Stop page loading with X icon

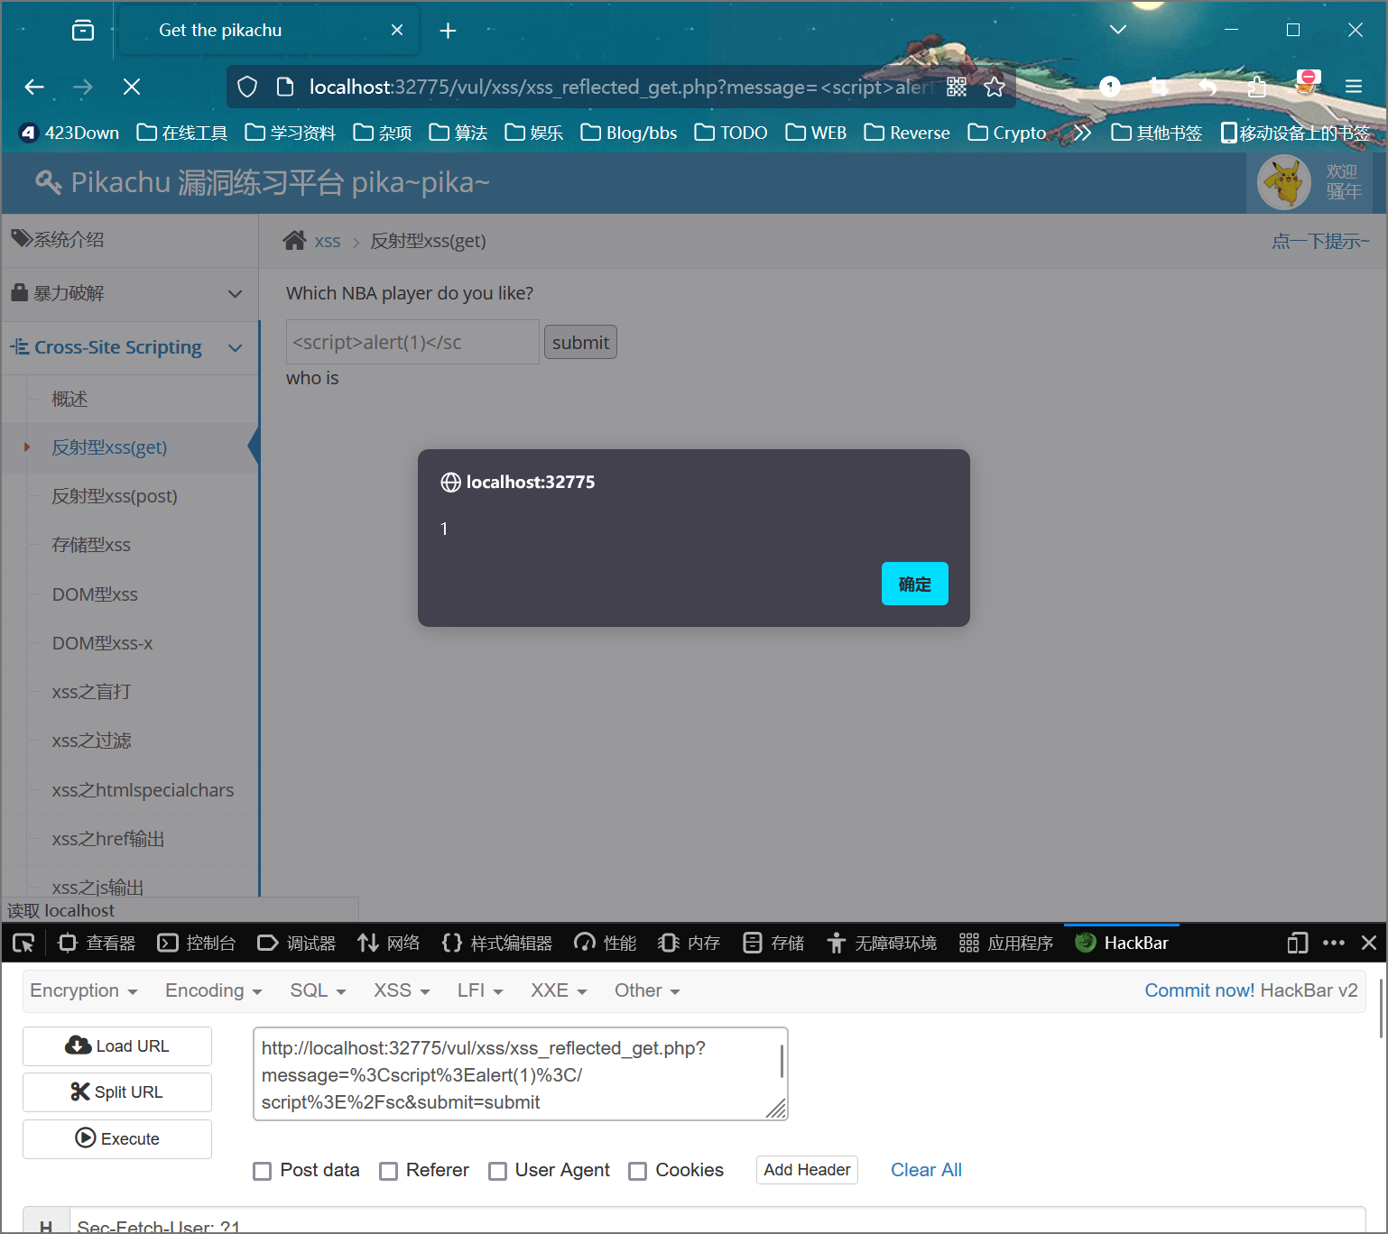[x=132, y=87]
